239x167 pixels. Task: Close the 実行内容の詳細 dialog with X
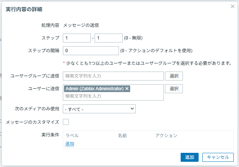[x=233, y=7]
